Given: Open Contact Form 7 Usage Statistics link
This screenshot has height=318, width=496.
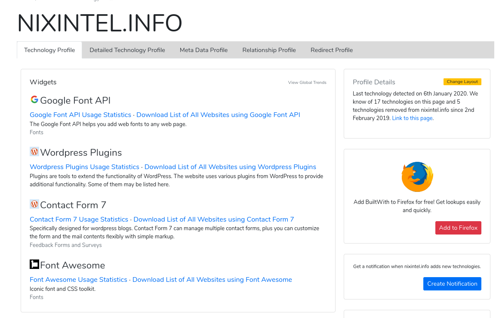Looking at the screenshot, I should tap(79, 219).
